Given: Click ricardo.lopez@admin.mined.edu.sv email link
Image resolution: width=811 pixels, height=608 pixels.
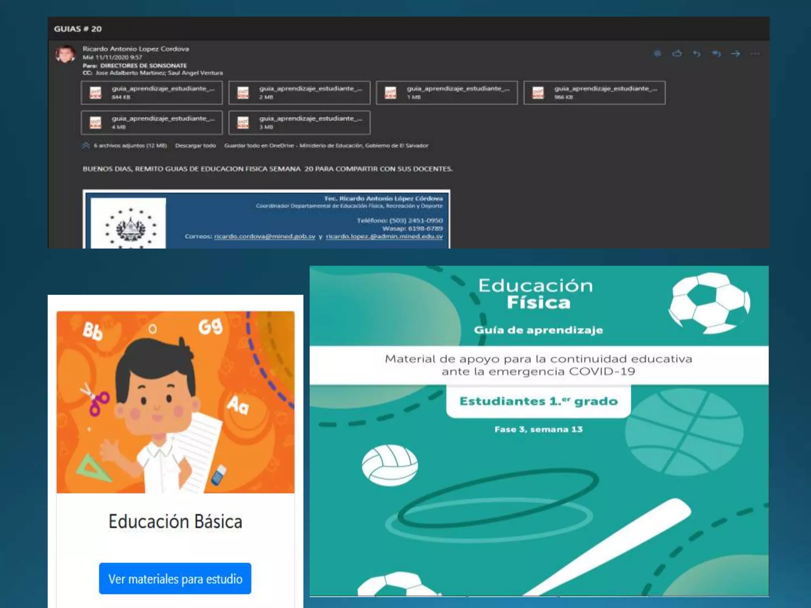Looking at the screenshot, I should pos(384,236).
